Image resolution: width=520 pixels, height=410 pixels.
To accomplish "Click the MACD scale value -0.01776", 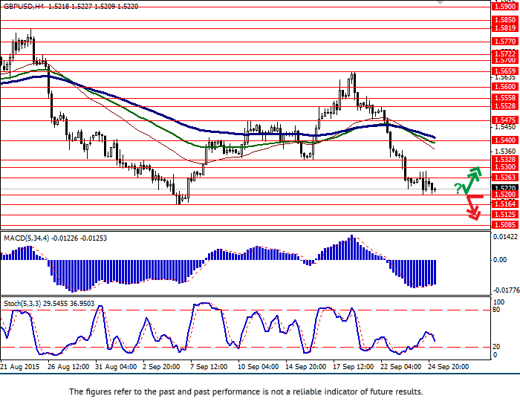I will click(x=507, y=290).
